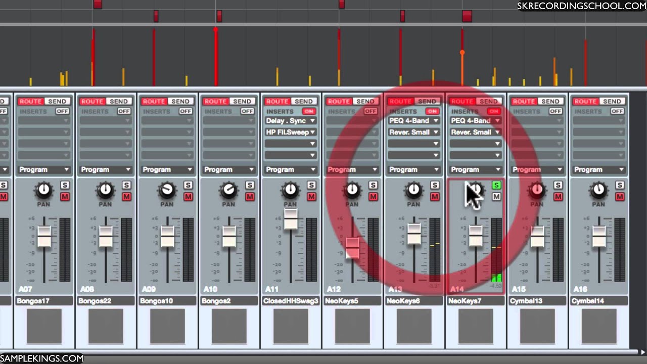Enable inserts on NeoKeys5 channel A12

coord(371,111)
